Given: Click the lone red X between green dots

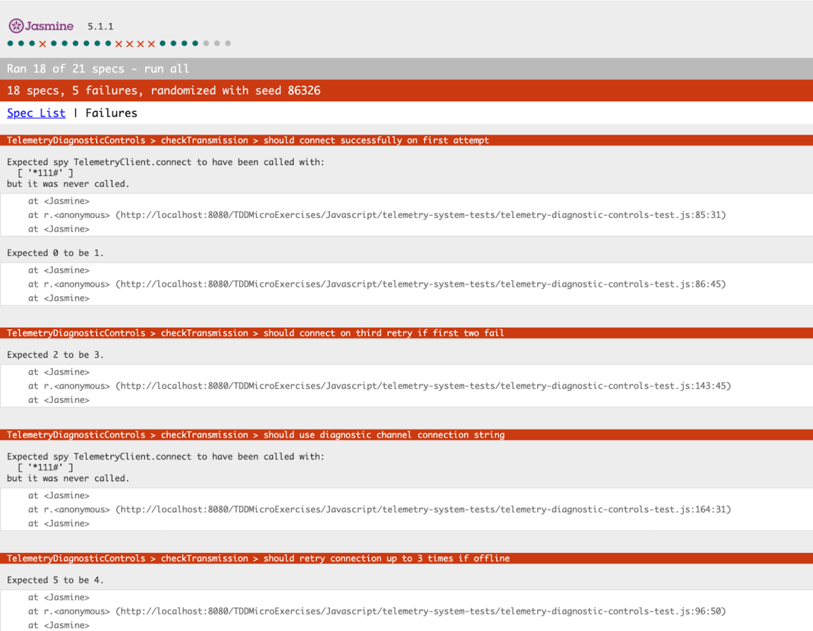Looking at the screenshot, I should (43, 44).
